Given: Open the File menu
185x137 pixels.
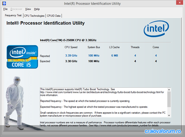Looking at the screenshot, I should click(x=5, y=9).
